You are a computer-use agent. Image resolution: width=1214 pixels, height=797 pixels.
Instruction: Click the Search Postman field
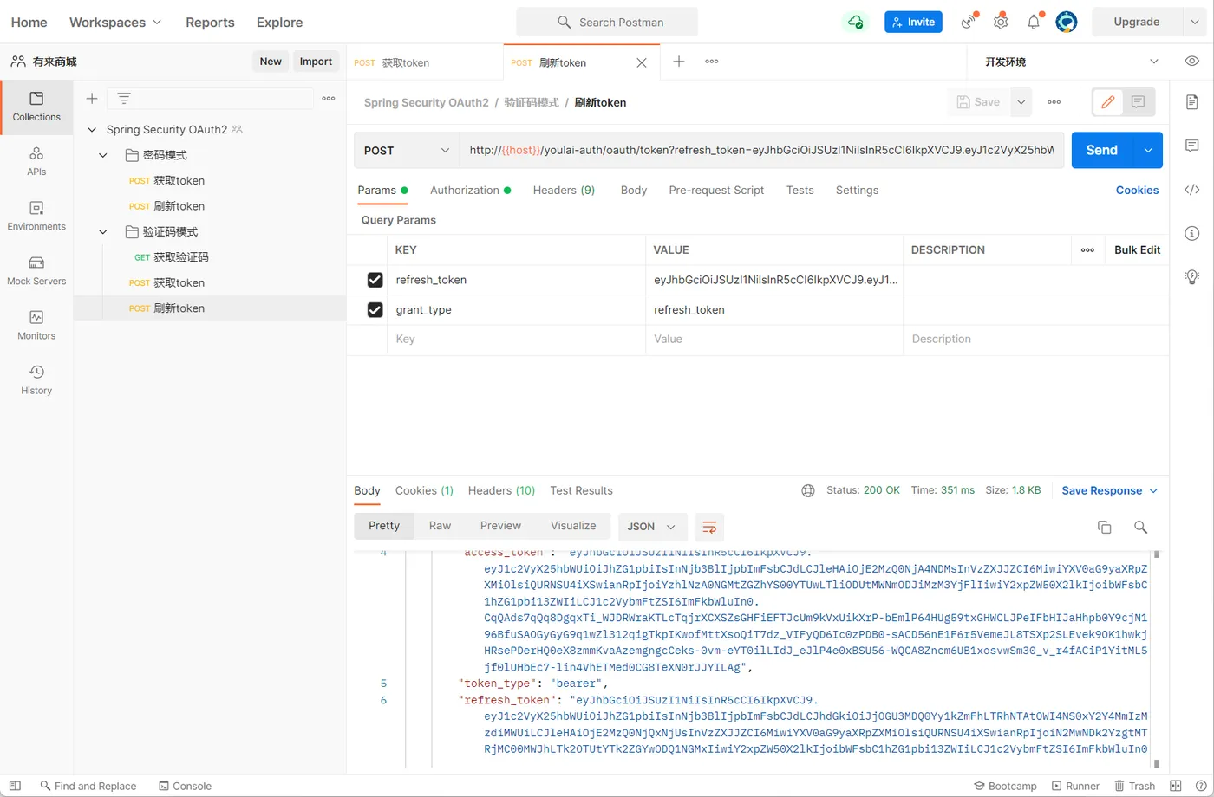click(x=607, y=22)
